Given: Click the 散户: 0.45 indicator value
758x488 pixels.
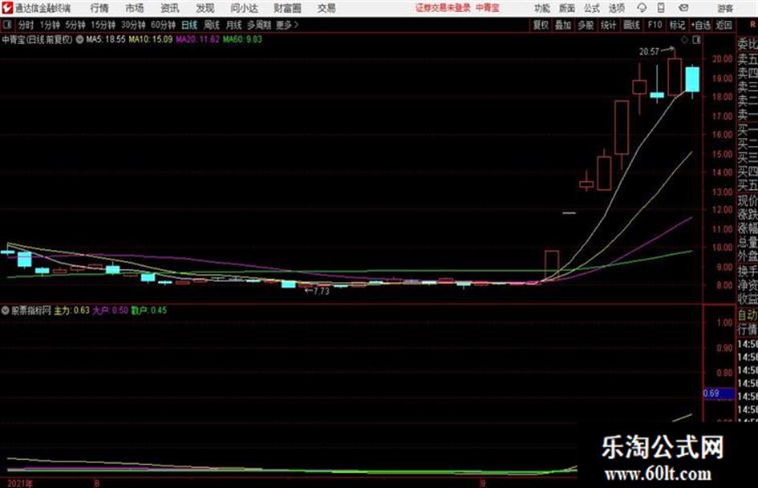Looking at the screenshot, I should [x=149, y=310].
